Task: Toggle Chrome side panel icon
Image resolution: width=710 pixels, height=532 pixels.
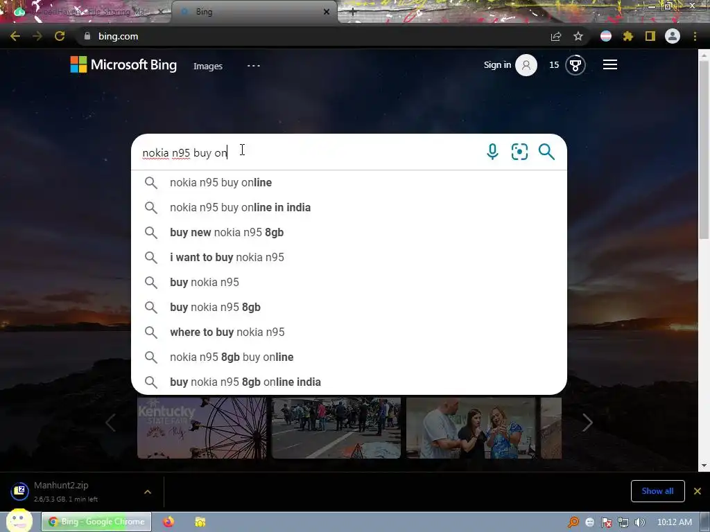Action: (650, 36)
